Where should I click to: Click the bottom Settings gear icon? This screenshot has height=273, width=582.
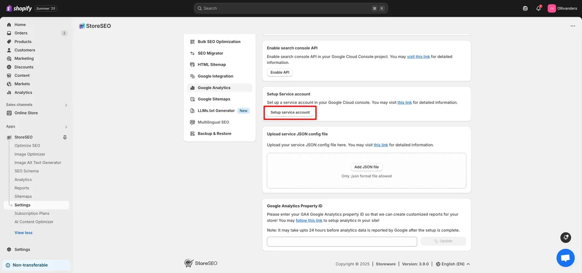[9, 249]
